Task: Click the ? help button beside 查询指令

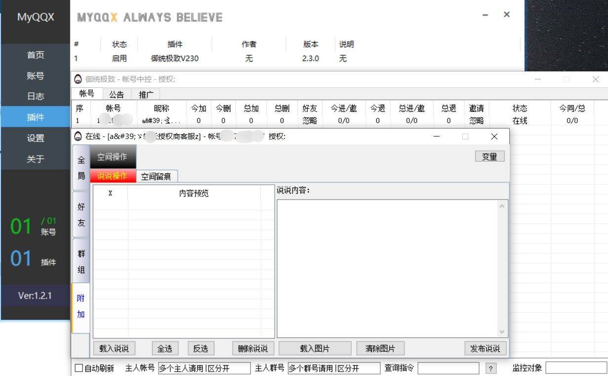Action: tap(490, 369)
